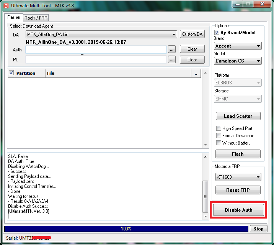Toggle the select-all Partition checkbox
The image size is (274, 245).
coord(11,73)
